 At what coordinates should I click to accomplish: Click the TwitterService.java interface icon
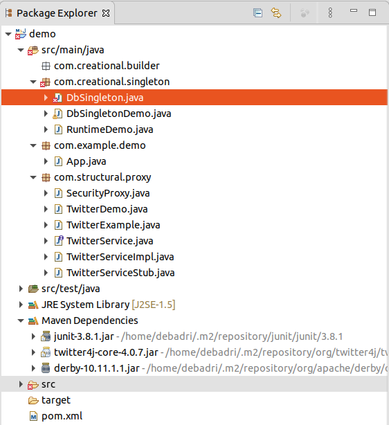pyautogui.click(x=59, y=241)
